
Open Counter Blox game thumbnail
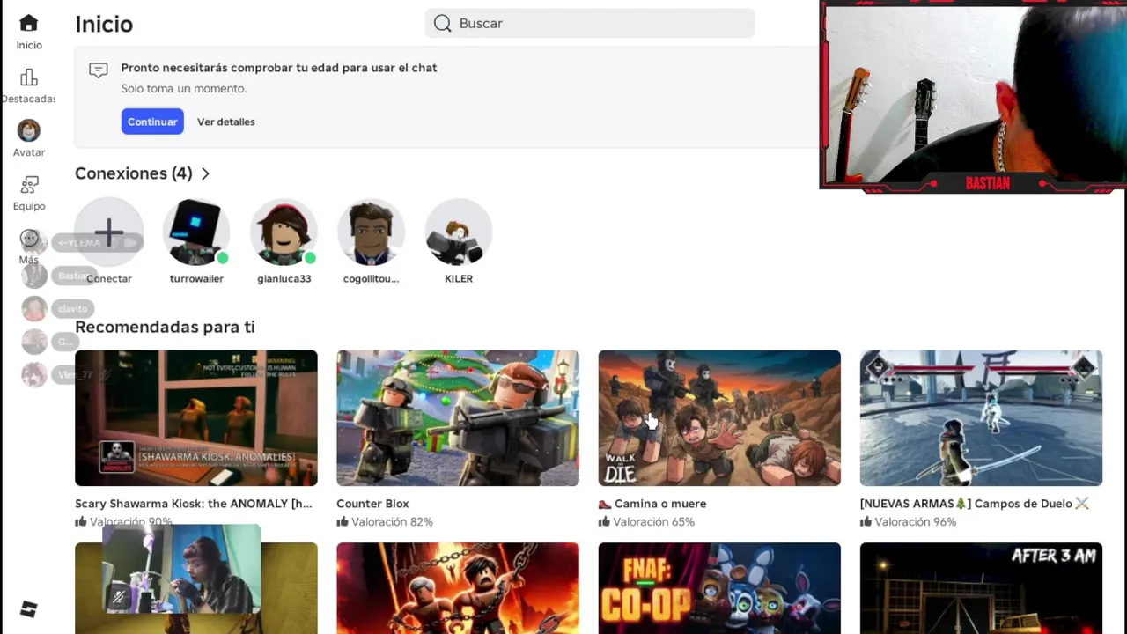(458, 418)
